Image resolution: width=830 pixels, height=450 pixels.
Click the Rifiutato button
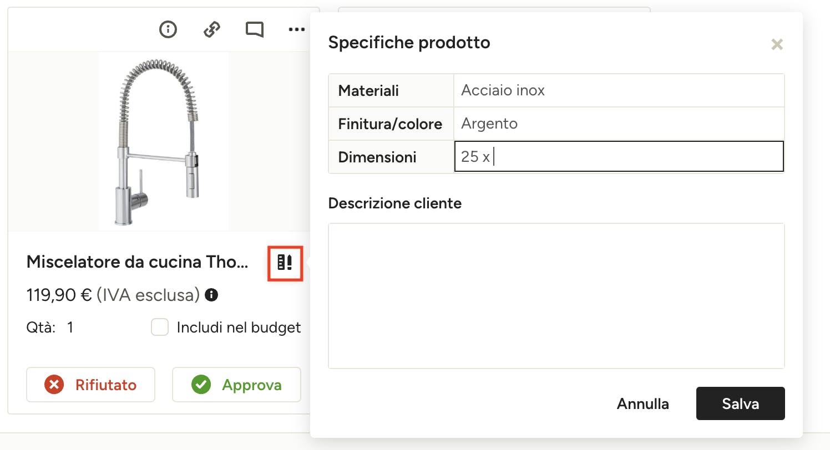(90, 385)
